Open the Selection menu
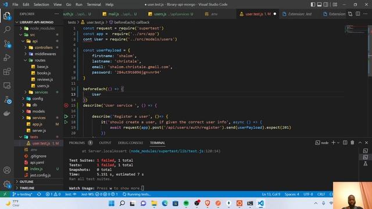Viewport: 372px width, 209px height. [41, 5]
